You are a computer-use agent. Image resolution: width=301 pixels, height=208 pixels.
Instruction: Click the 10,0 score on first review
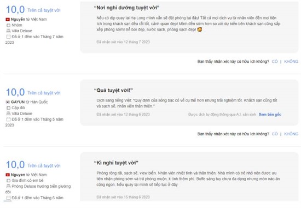15,10
